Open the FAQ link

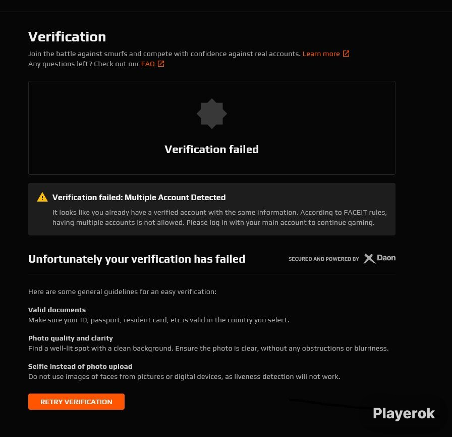(x=148, y=64)
